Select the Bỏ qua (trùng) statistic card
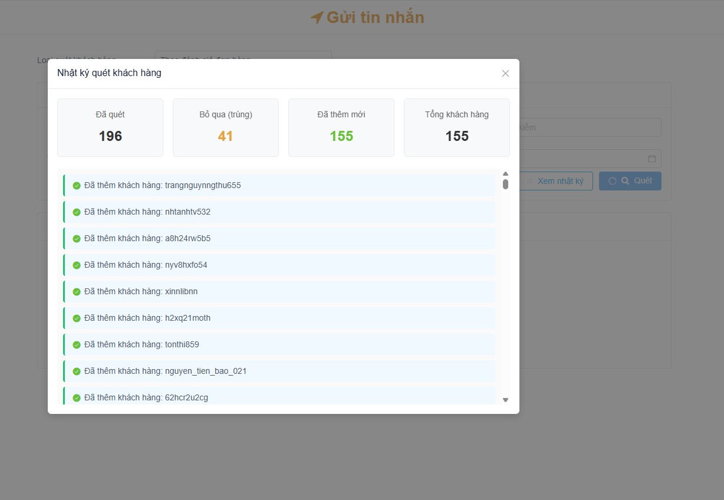 coord(226,127)
